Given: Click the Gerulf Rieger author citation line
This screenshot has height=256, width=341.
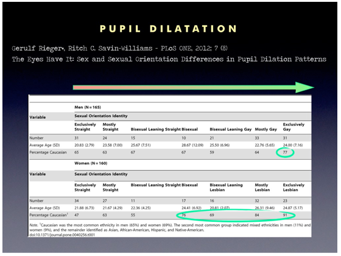Looking at the screenshot, I should pyautogui.click(x=119, y=48).
